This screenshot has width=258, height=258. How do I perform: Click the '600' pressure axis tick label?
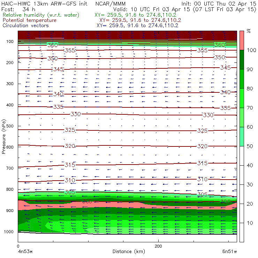point(10,147)
